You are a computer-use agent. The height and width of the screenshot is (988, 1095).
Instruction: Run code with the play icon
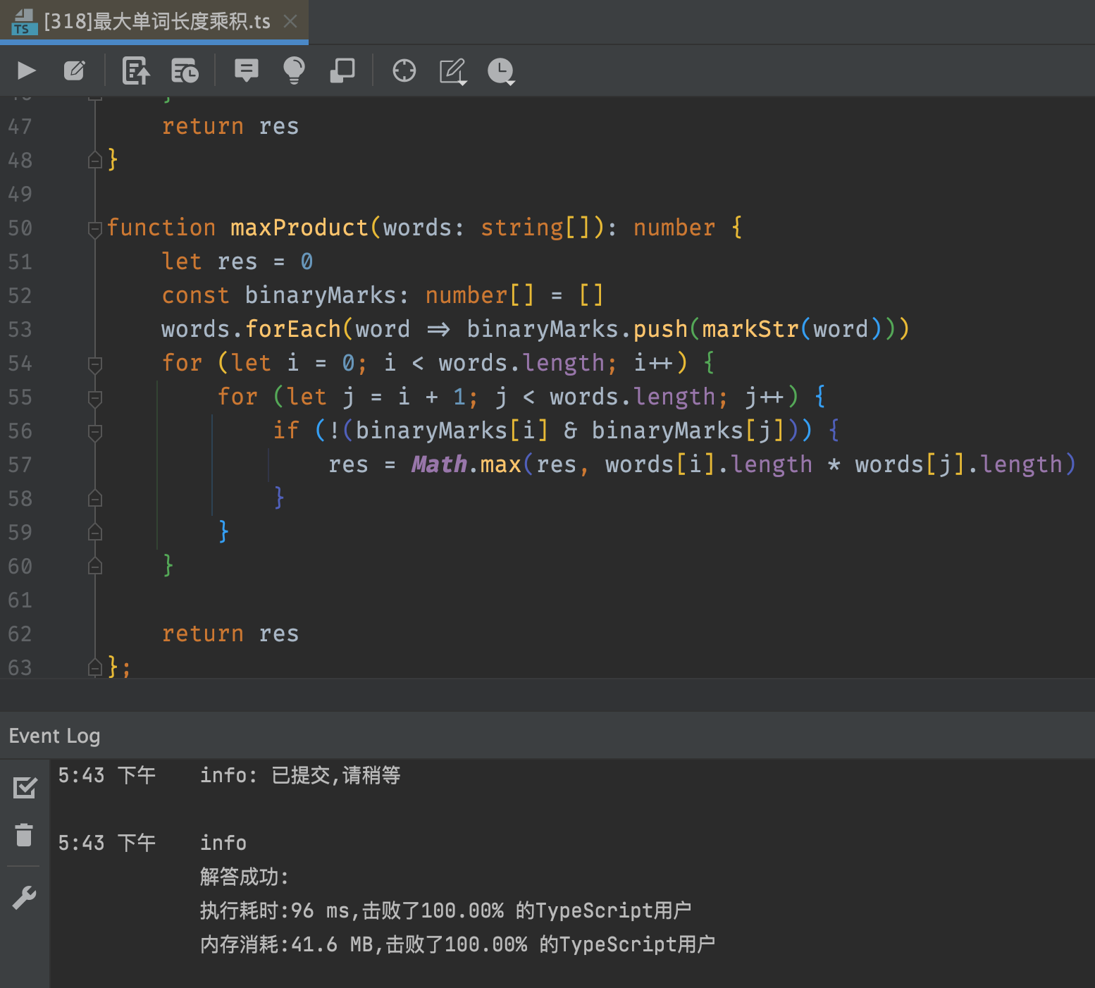coord(27,70)
